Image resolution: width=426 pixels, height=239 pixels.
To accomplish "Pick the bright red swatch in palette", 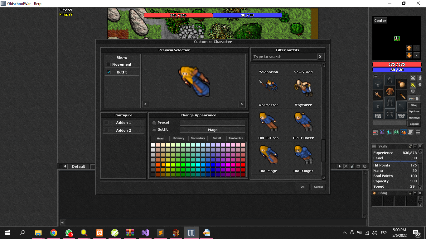I will point(243,165).
